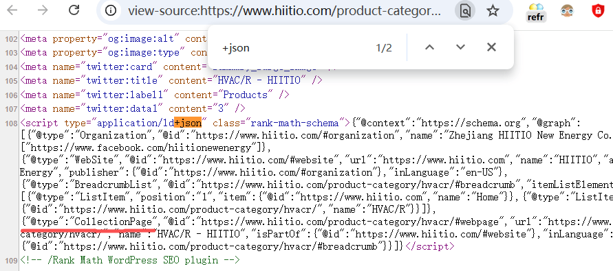Open the page search lens icon
613x271 pixels.
[x=465, y=11]
